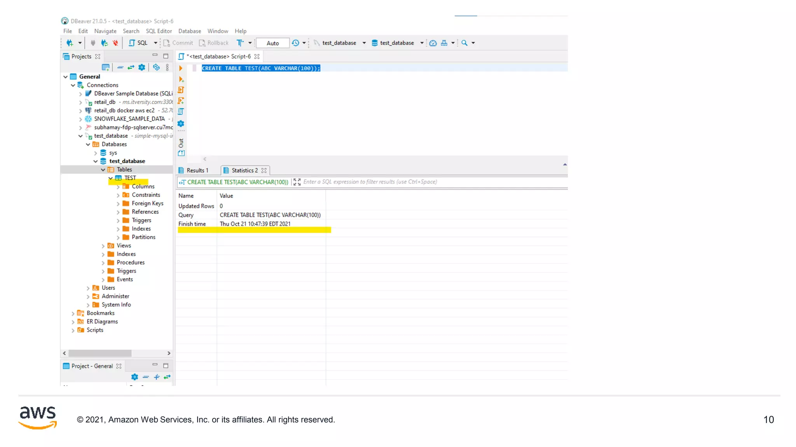The image size is (796, 447).
Task: Open the SQL Editor menu
Action: pyautogui.click(x=159, y=31)
